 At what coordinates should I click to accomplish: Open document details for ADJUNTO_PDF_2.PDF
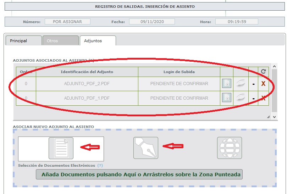227,83
